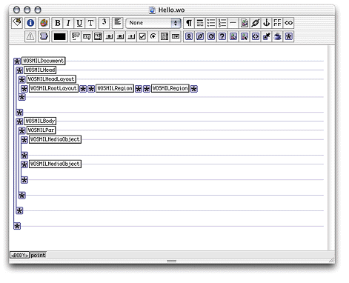This screenshot has width=349, height=283.
Task: Open the None style dropdown
Action: point(153,23)
